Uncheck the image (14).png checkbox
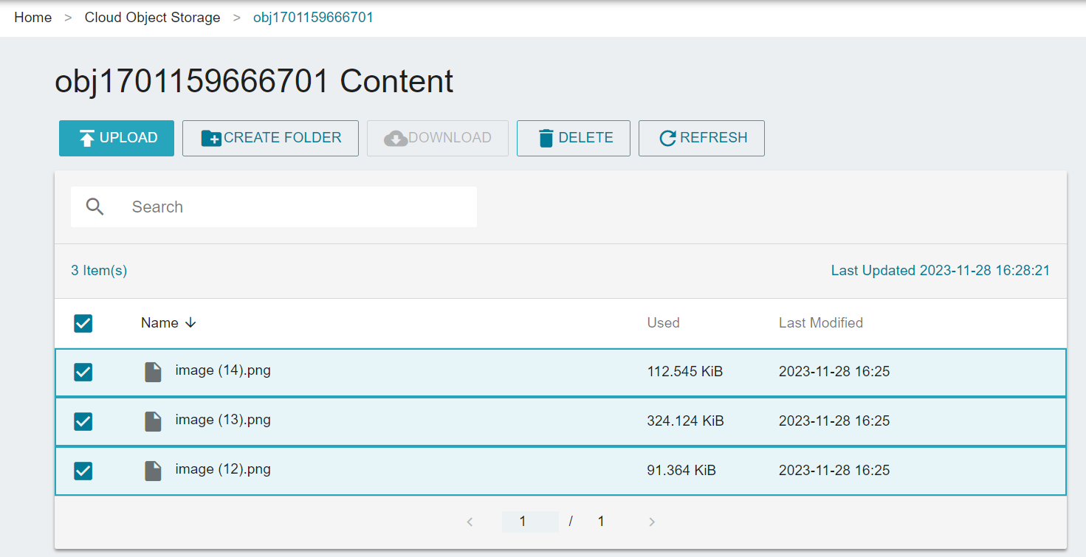 pyautogui.click(x=83, y=372)
